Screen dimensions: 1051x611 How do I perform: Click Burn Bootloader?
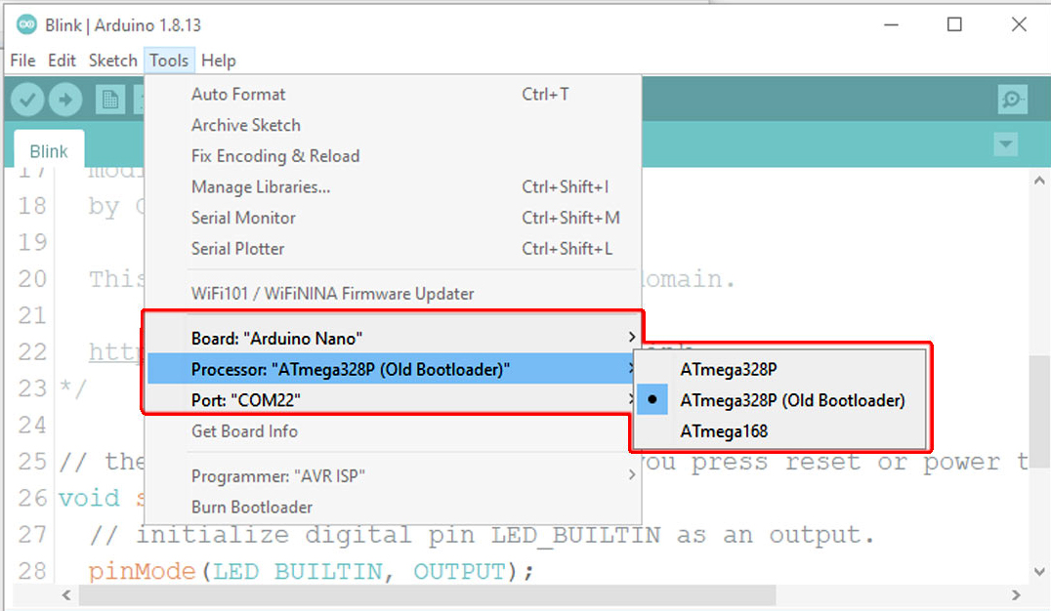[x=252, y=508]
